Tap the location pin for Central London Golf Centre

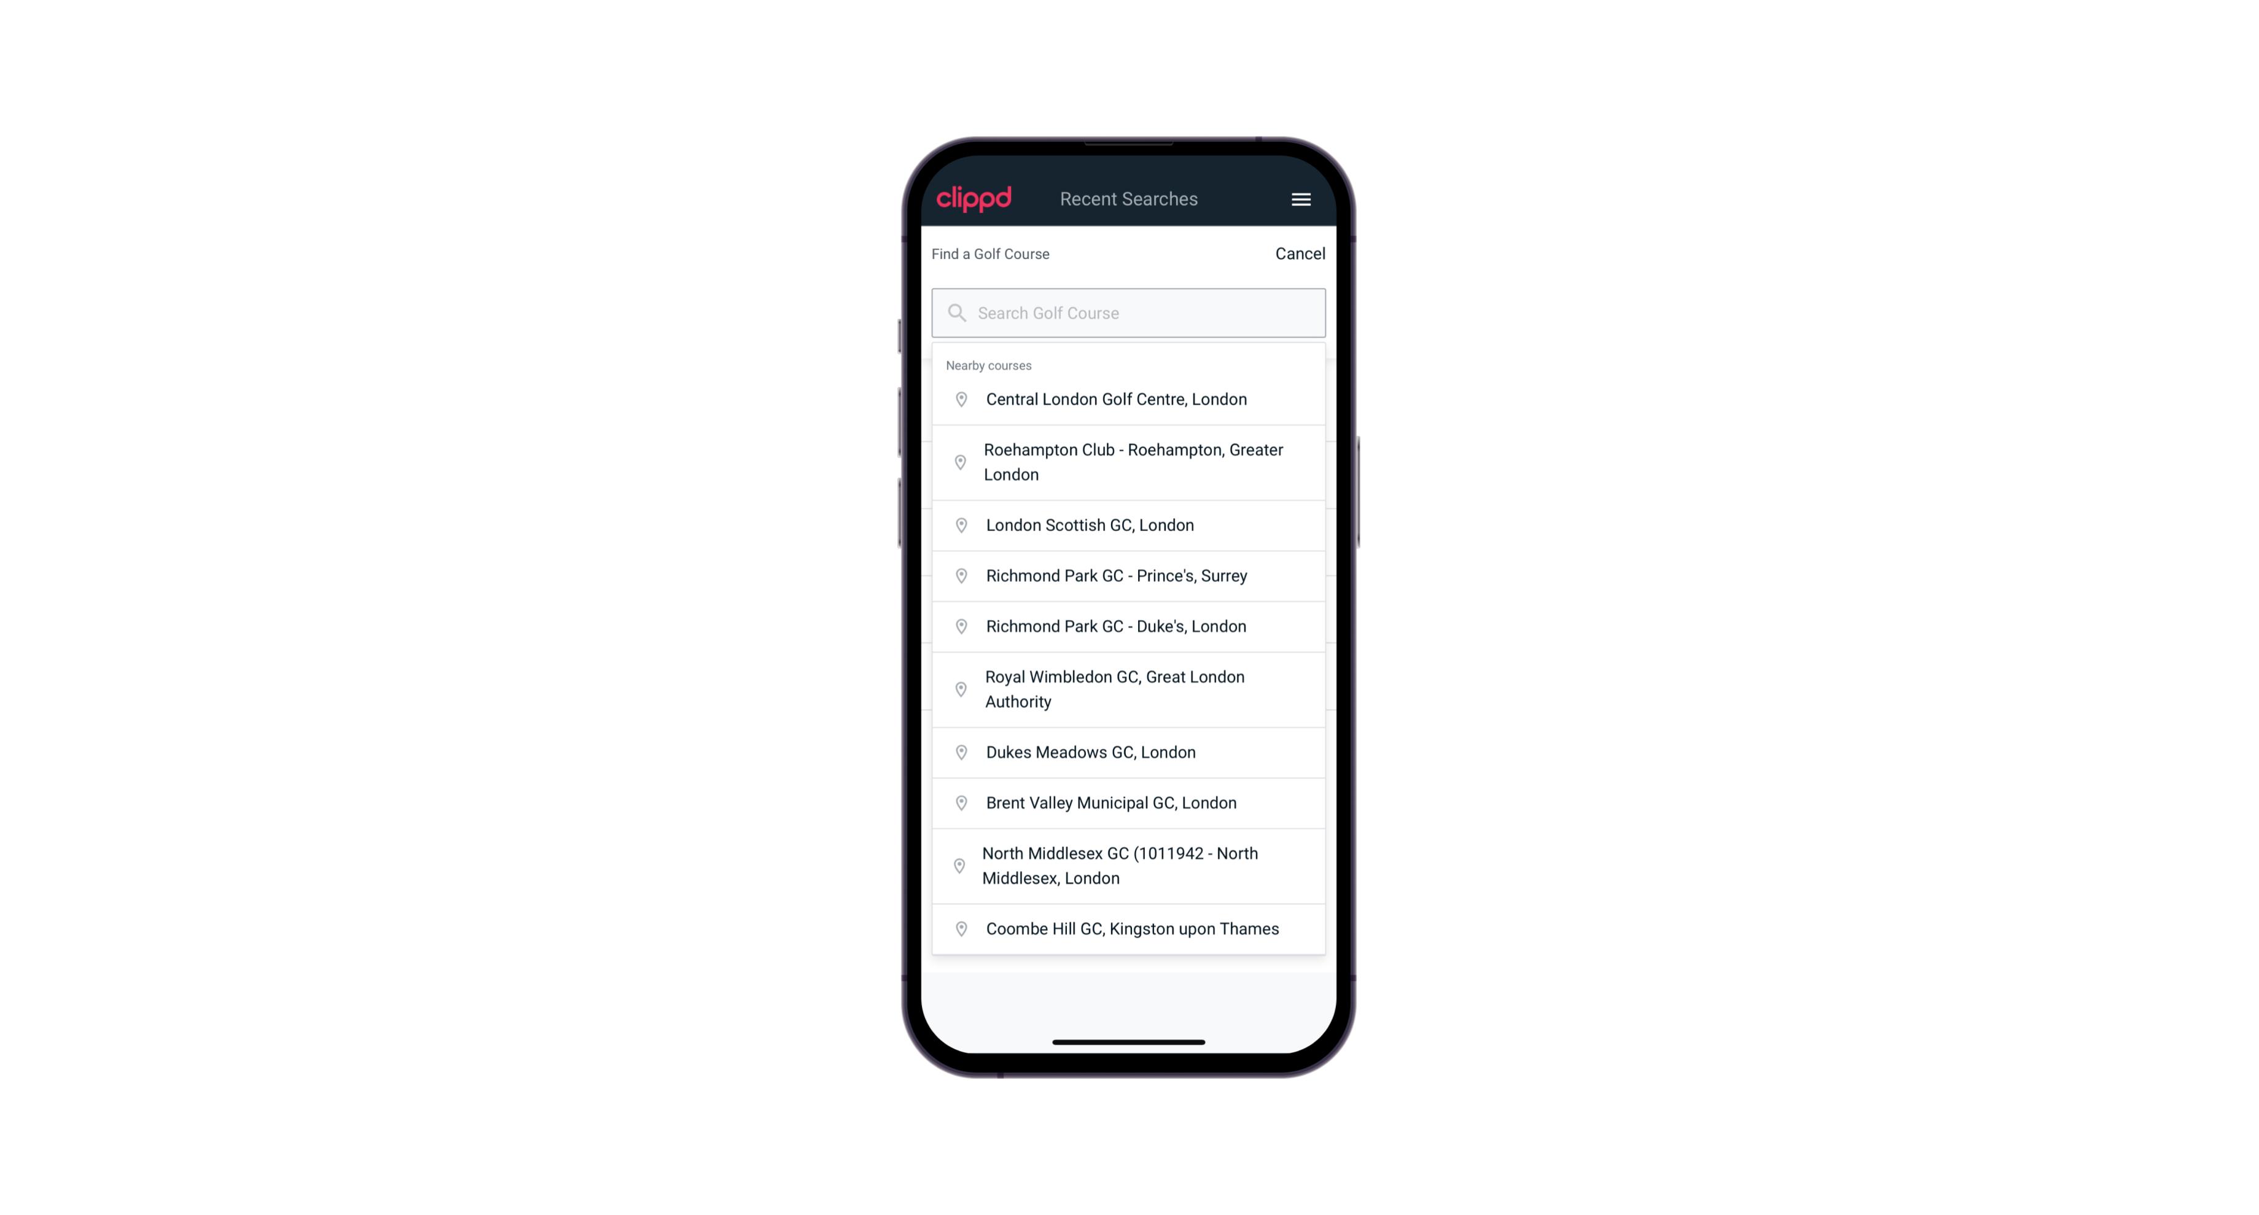[958, 398]
